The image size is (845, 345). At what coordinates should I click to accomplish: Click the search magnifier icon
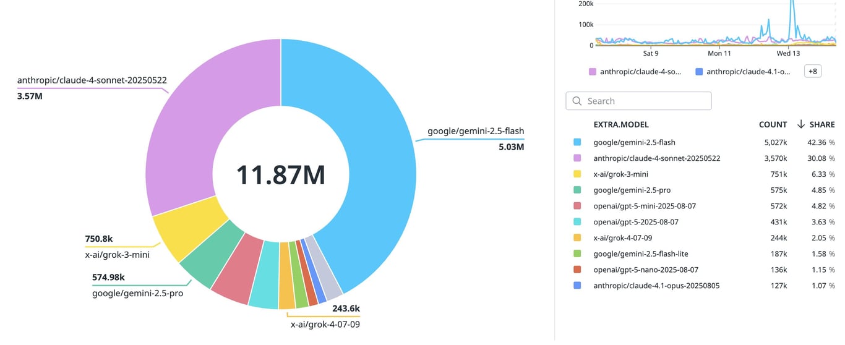[577, 101]
